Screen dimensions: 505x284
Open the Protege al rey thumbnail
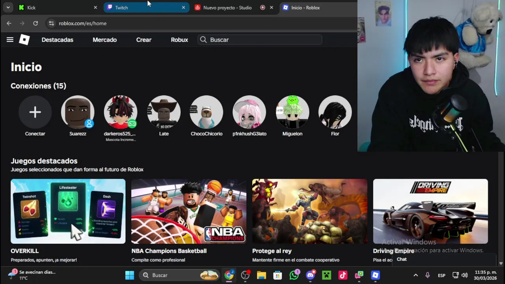point(310,211)
